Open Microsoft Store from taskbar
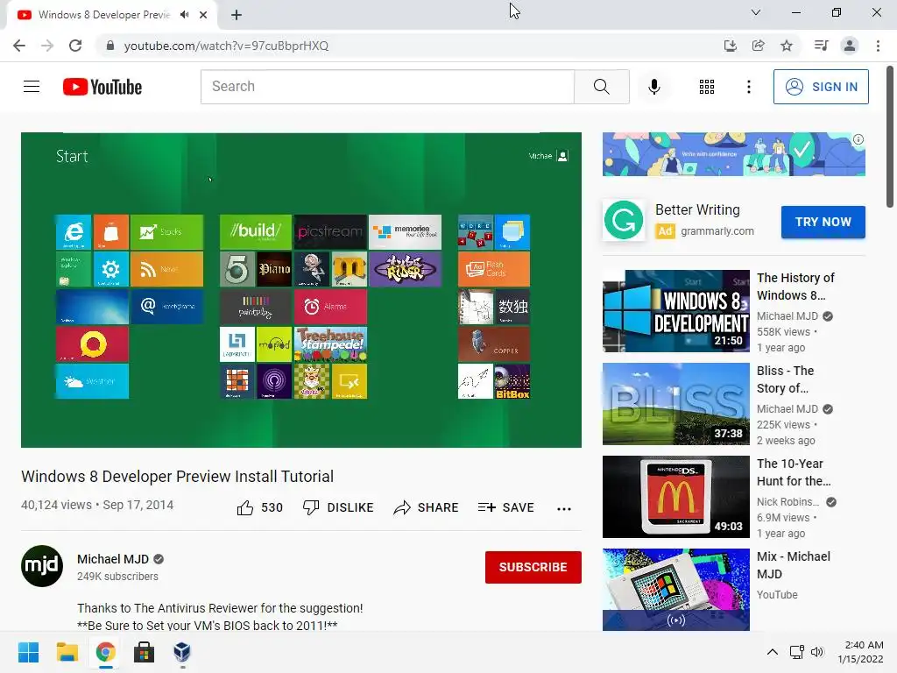This screenshot has width=897, height=673. 145,652
